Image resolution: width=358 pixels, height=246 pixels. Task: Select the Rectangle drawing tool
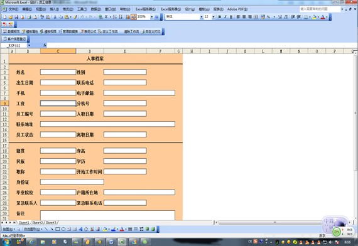point(58,229)
